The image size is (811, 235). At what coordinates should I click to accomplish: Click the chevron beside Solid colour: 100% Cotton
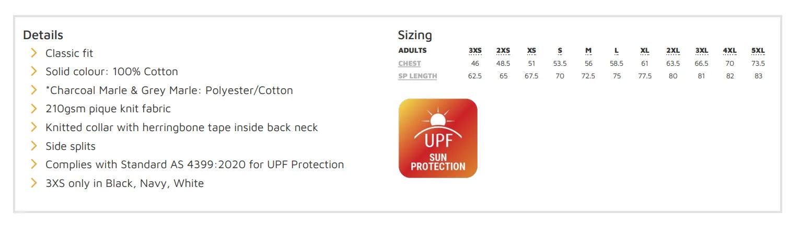[34, 71]
